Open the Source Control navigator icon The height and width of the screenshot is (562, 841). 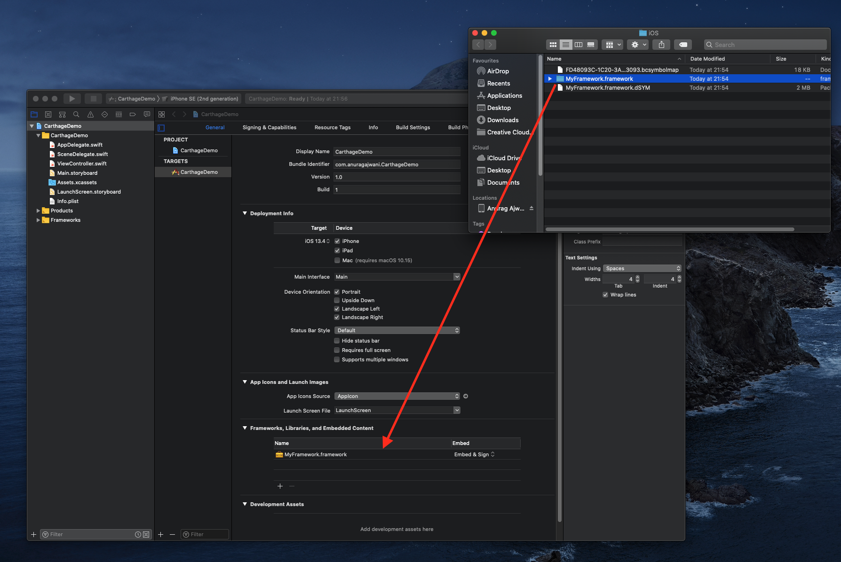coord(48,114)
